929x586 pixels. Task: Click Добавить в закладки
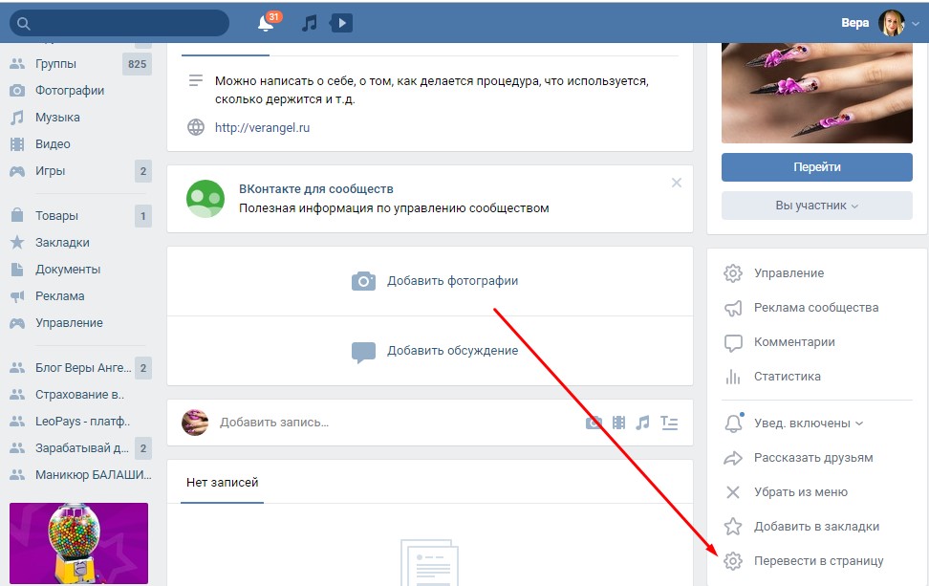pyautogui.click(x=817, y=526)
